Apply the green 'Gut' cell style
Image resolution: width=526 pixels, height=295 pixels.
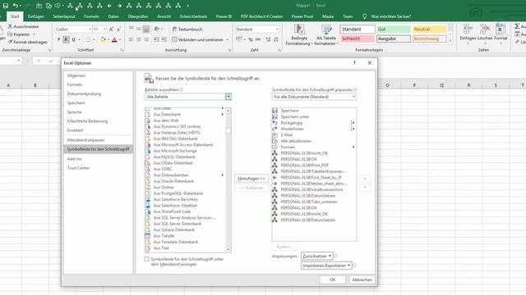tap(393, 29)
